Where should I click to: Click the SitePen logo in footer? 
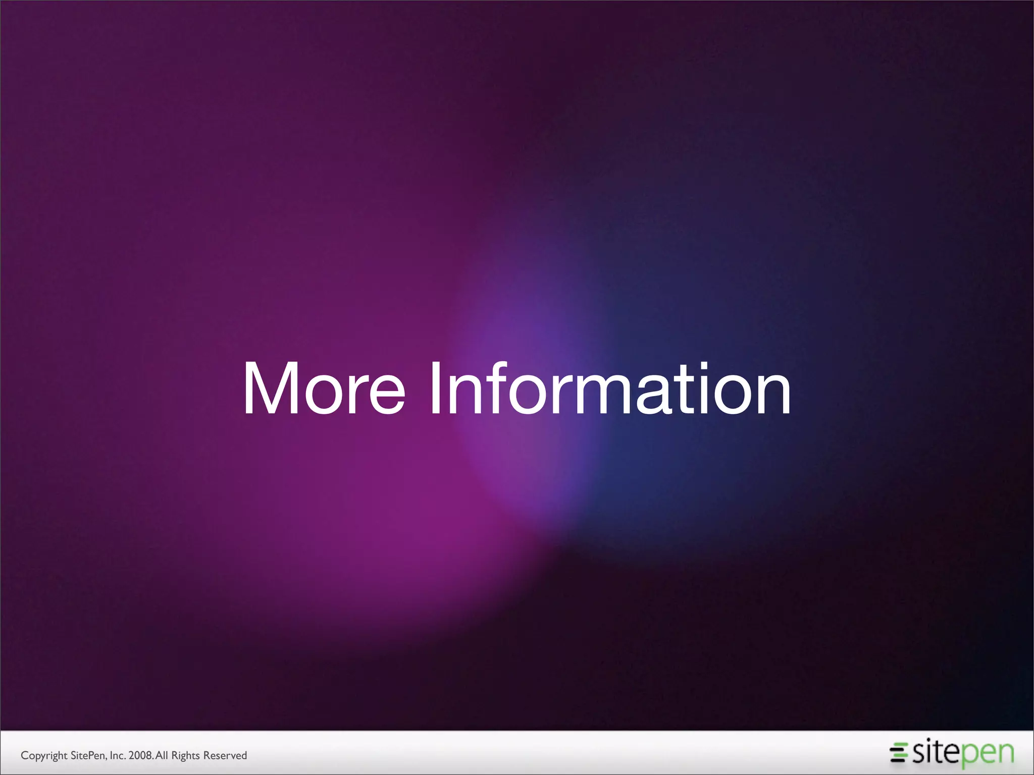pos(952,752)
